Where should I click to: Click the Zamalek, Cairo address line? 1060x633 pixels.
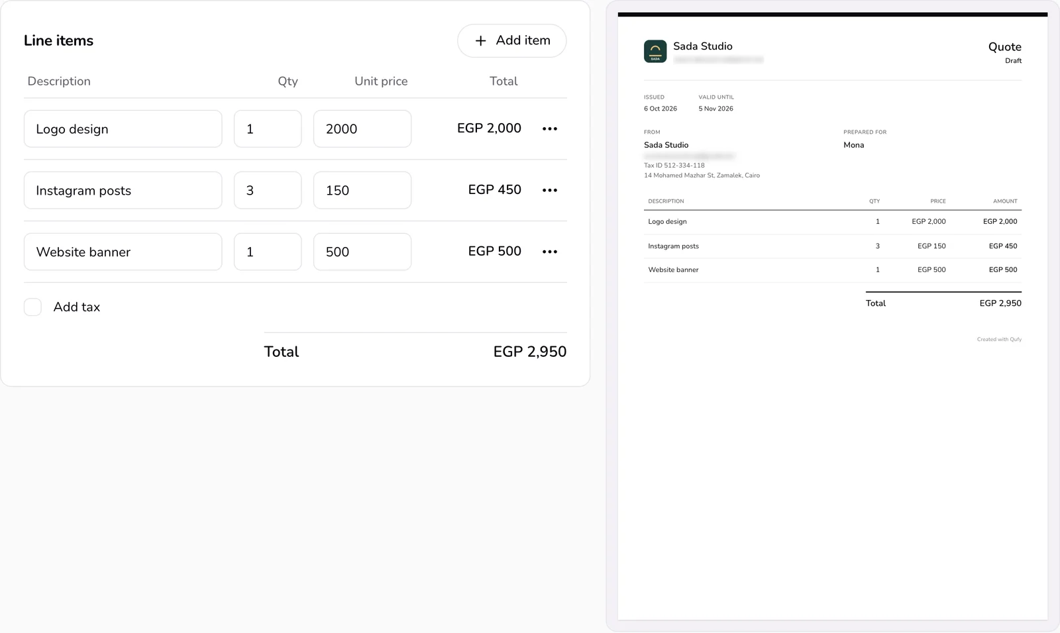click(702, 175)
